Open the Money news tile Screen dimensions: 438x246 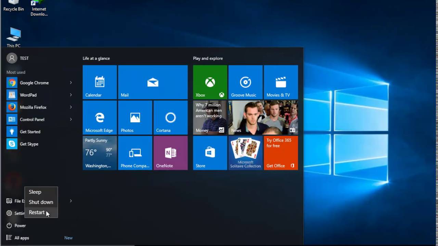(210, 118)
